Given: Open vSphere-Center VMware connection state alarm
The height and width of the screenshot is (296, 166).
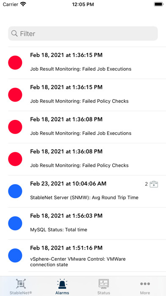Looking at the screenshot, I should click(87, 256).
